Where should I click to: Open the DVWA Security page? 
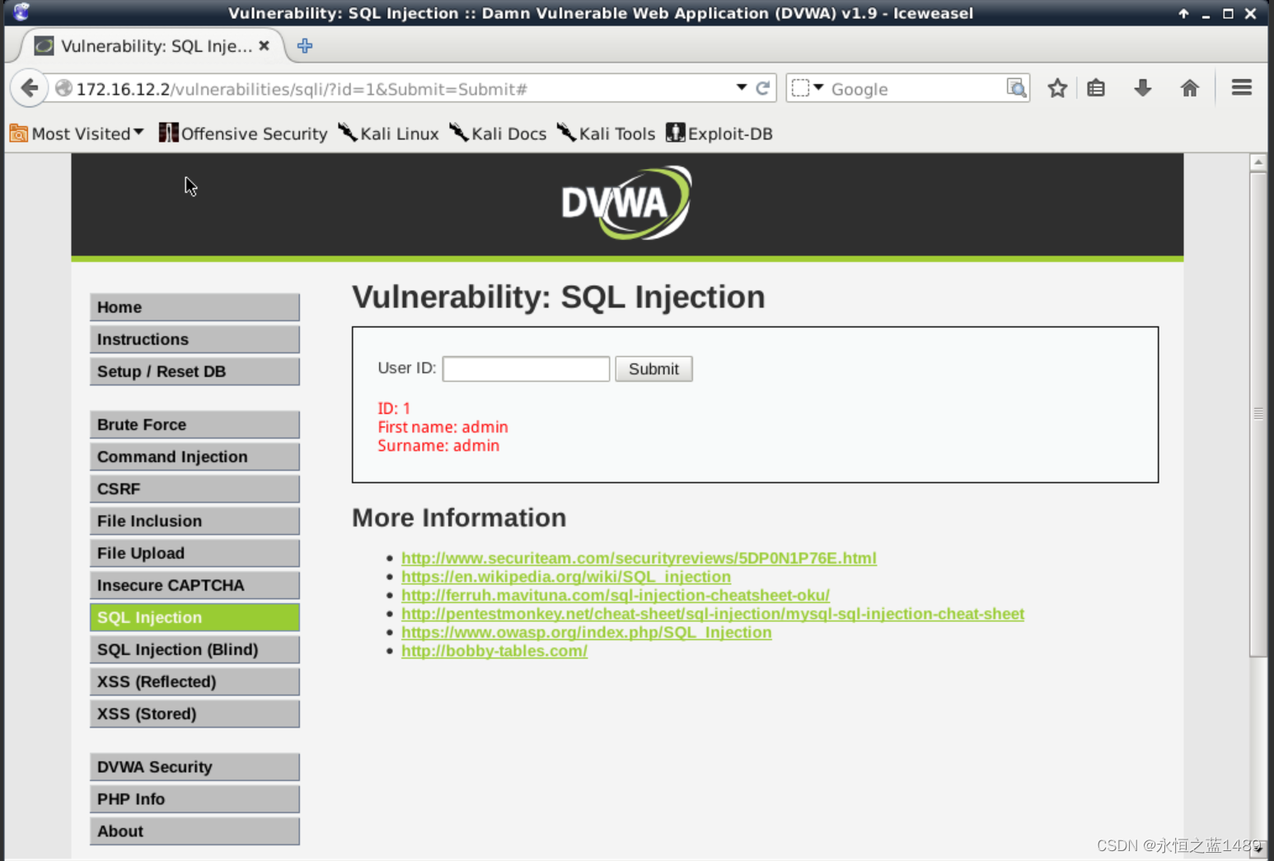(x=194, y=767)
